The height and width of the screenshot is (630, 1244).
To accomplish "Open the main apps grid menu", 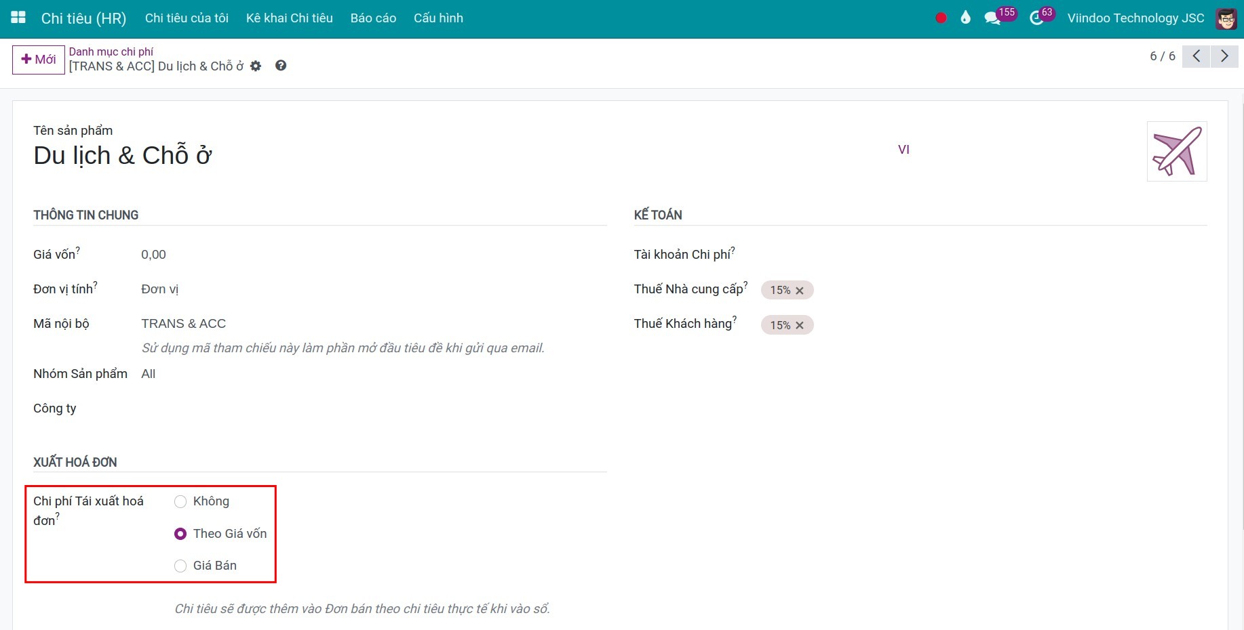I will [18, 18].
